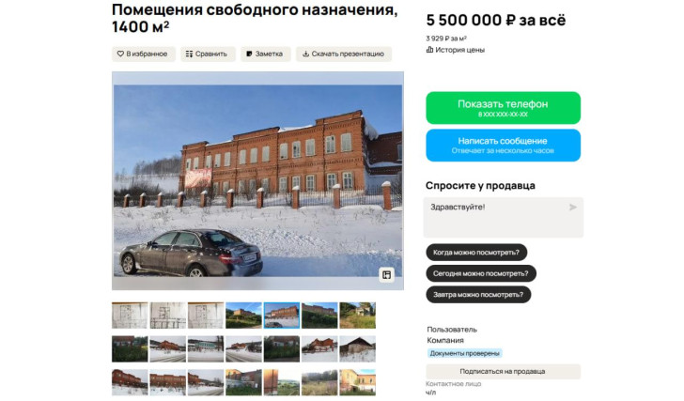Select 'Сегодня можно посмотреть?' quick question
Viewport: 684px width, 401px height.
click(481, 273)
